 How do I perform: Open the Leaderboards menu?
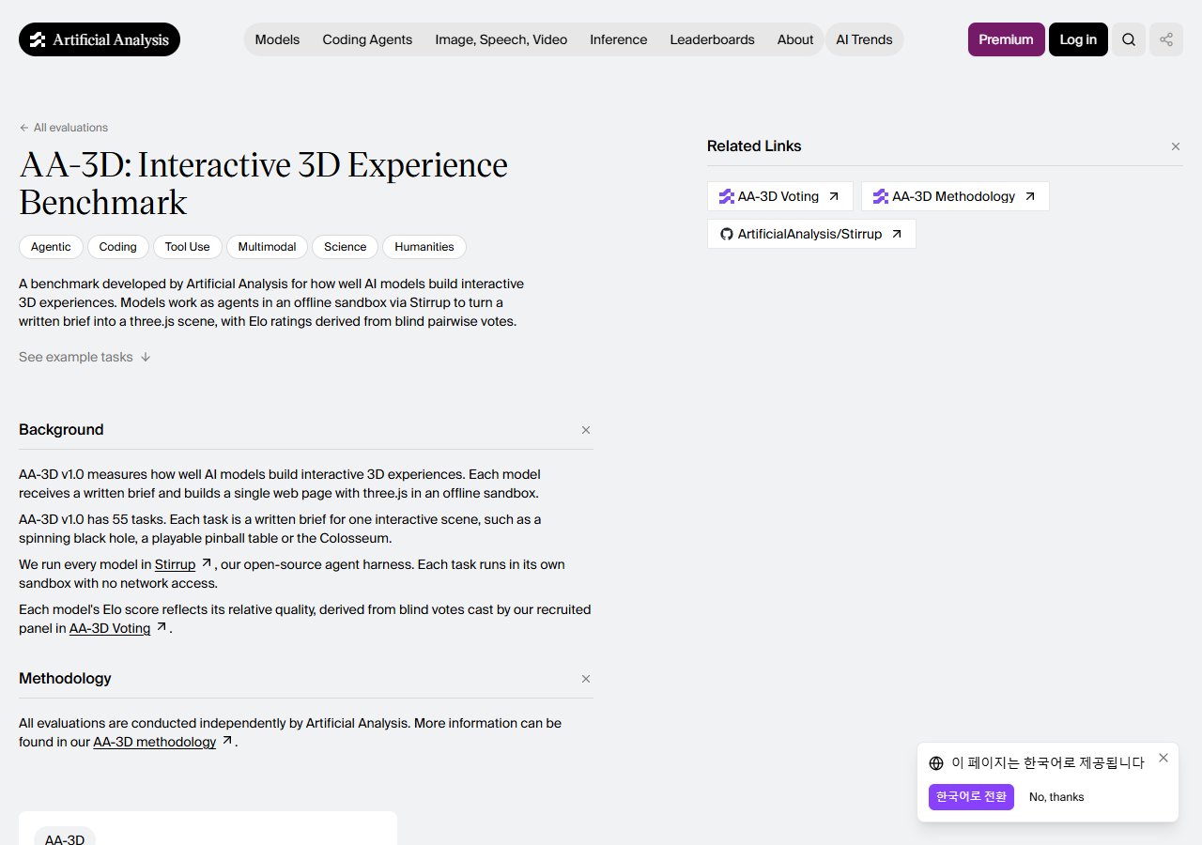click(712, 39)
